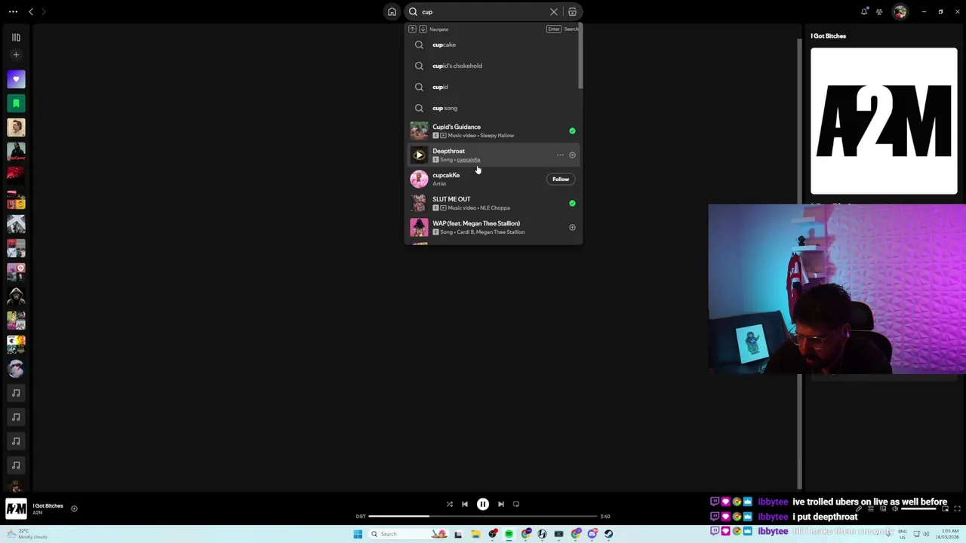Image resolution: width=966 pixels, height=543 pixels.
Task: Open 'I Got Bitches' title in player bar
Action: [x=48, y=505]
